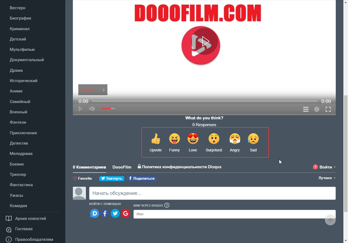This screenshot has width=348, height=243.
Task: Mute the video player volume
Action: click(92, 109)
